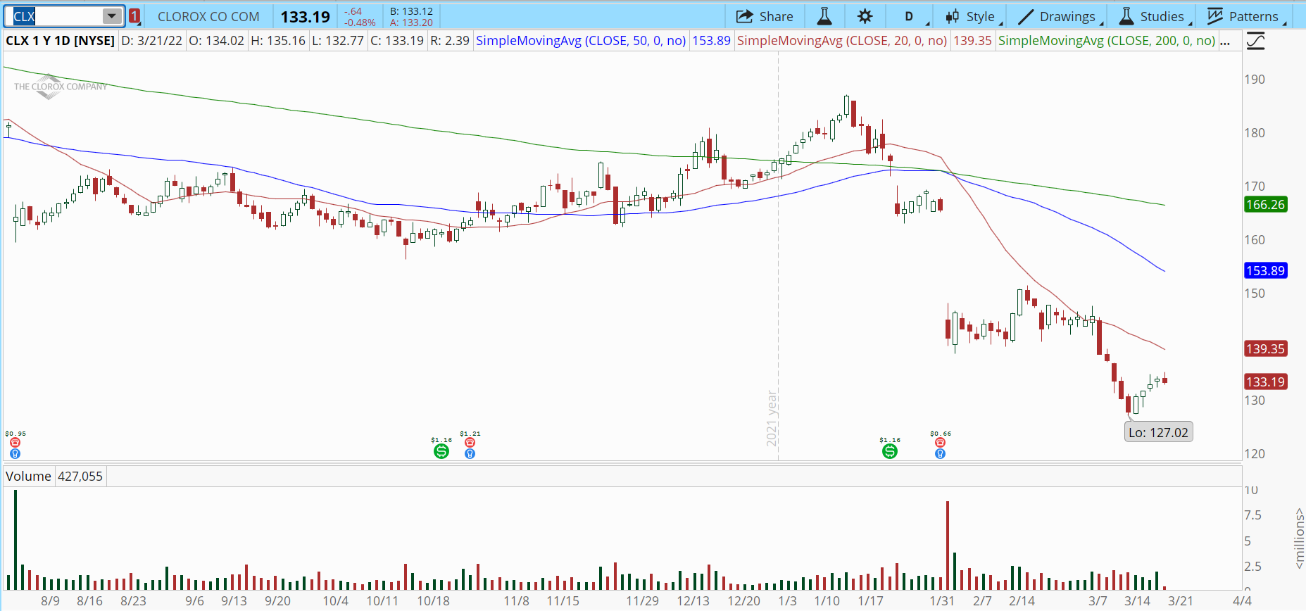Click the blue bulb icon under $0.66
This screenshot has width=1306, height=611.
tap(940, 454)
